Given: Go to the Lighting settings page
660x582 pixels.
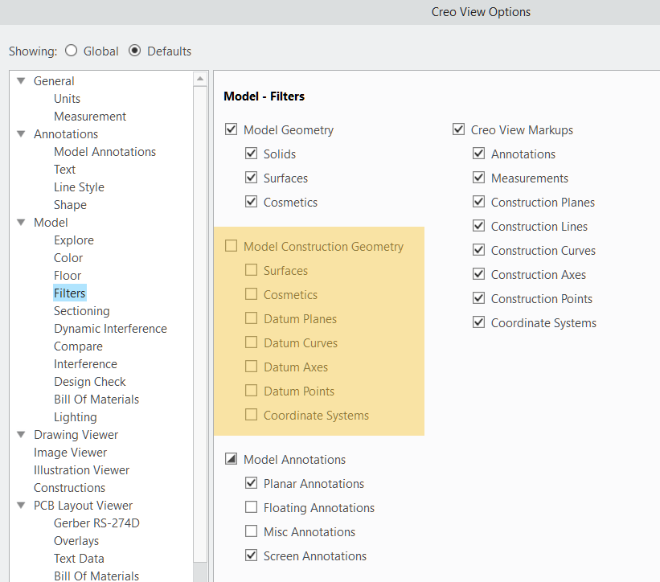Looking at the screenshot, I should click(75, 416).
